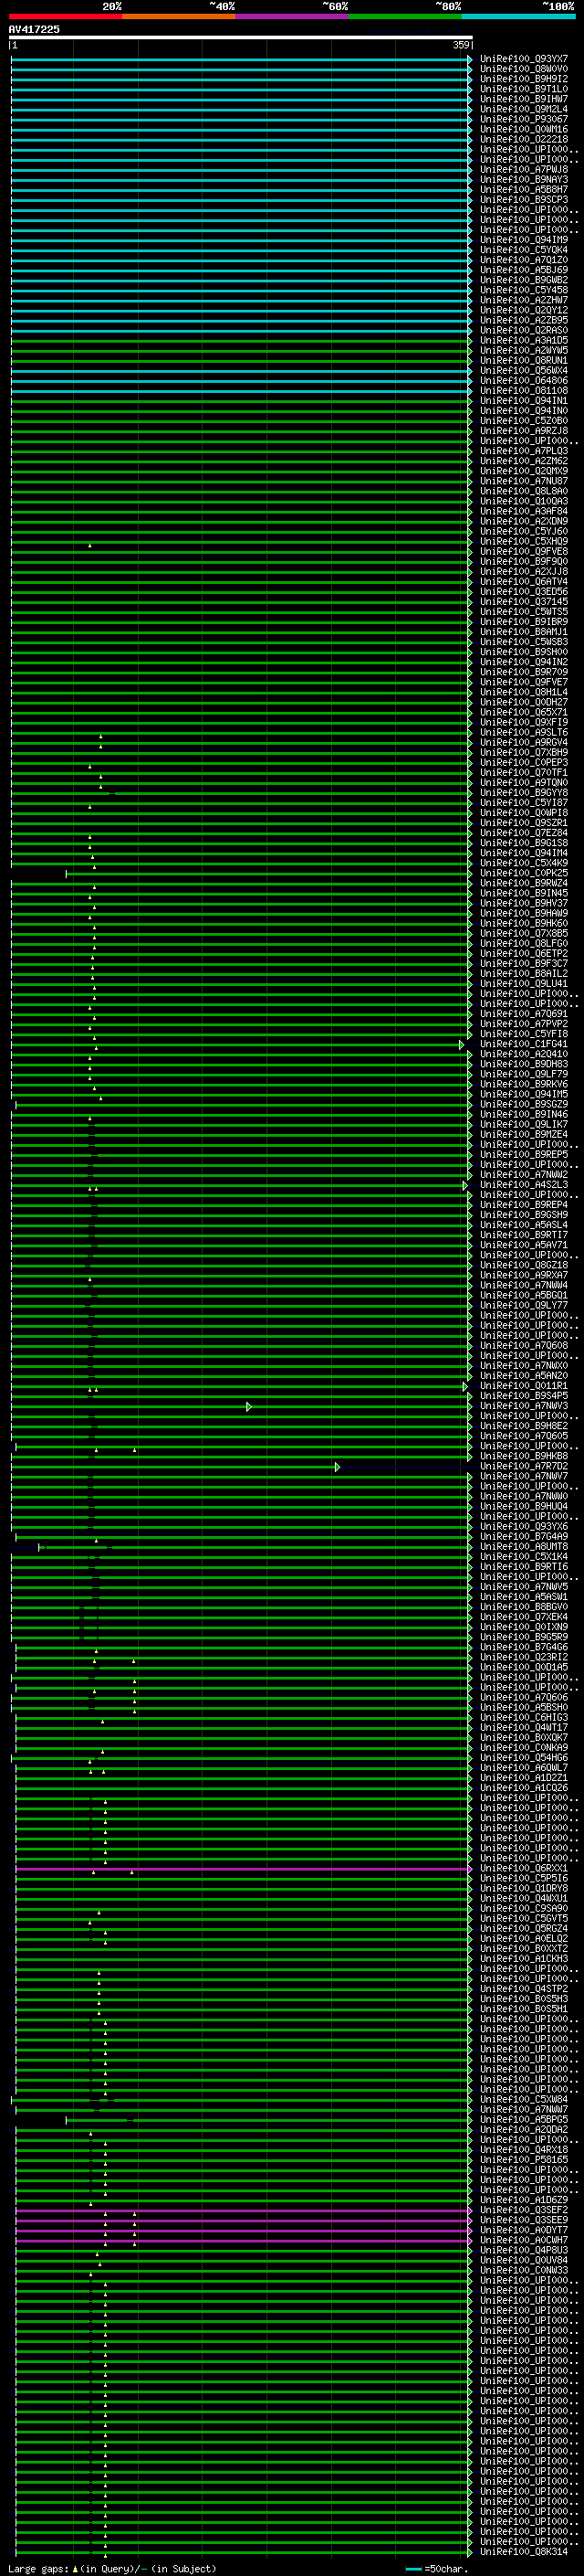Select the UniRef100_Q8RUN1 hit

pos(523,360)
